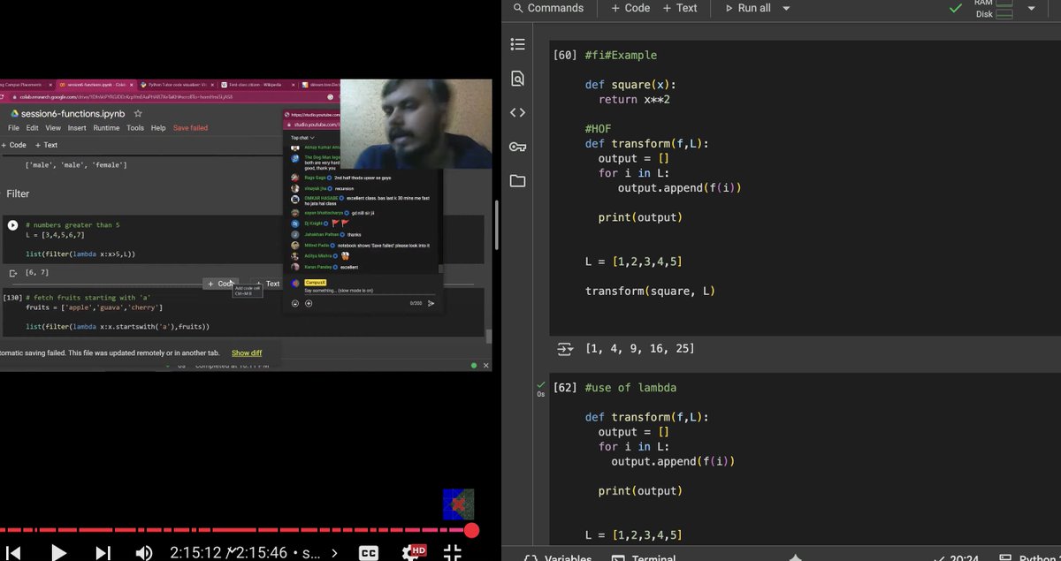Click the Show diff link in video

coord(247,353)
